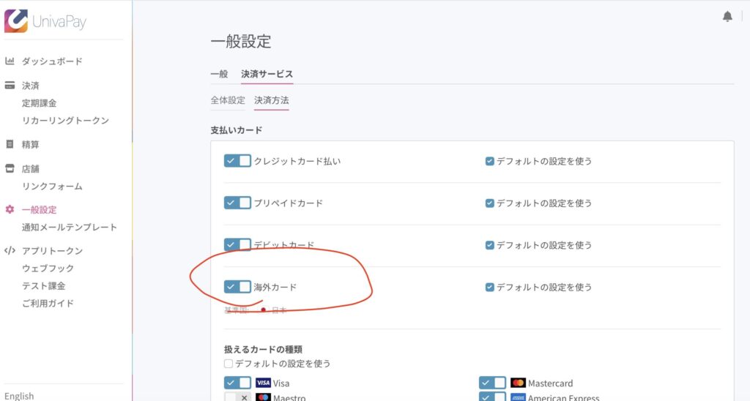Click the notification bell icon
Viewport: 750px width, 401px height.
tap(727, 16)
